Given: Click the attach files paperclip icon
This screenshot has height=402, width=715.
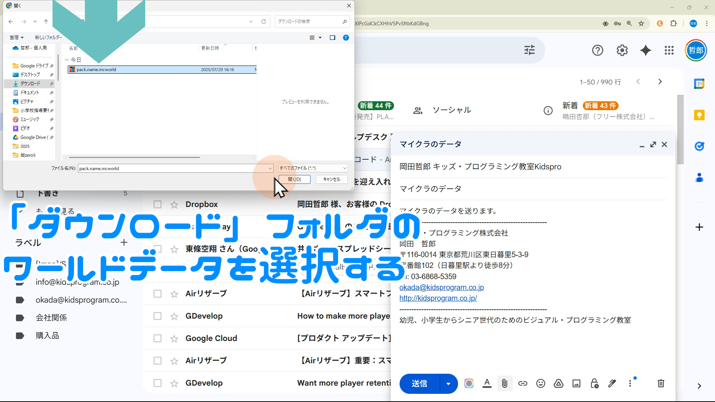Looking at the screenshot, I should 505,383.
